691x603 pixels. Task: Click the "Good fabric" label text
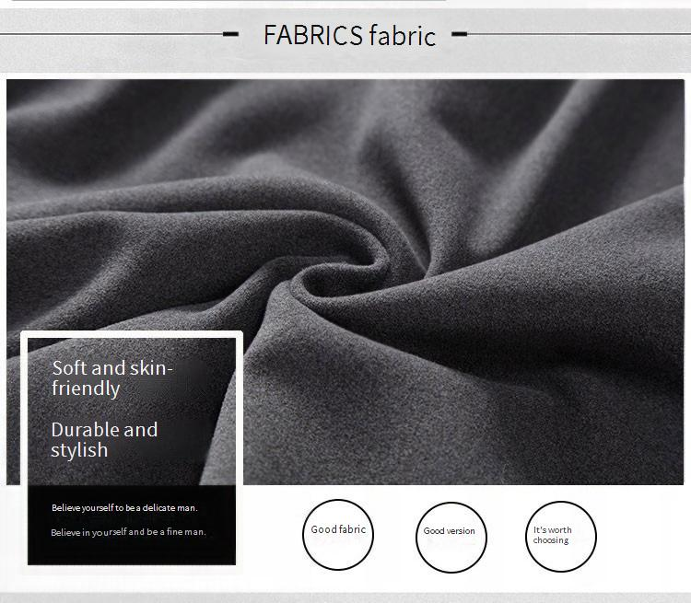[x=338, y=529]
